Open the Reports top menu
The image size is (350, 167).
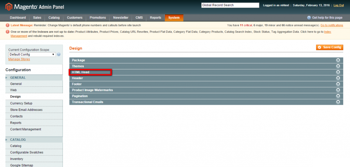click(x=156, y=18)
